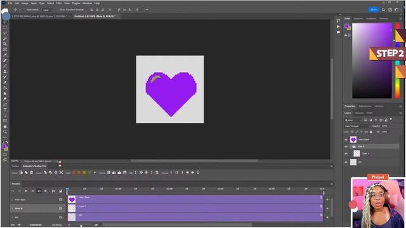
Task: Open the search icon in top right
Action: [383, 10]
